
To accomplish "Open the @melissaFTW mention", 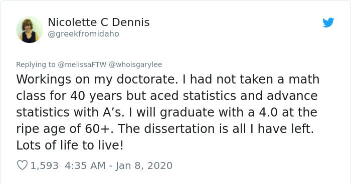I will click(82, 64).
